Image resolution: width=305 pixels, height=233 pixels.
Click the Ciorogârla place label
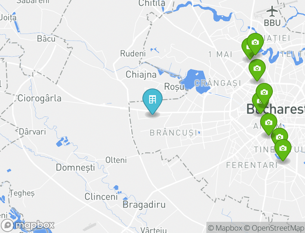click(40, 98)
